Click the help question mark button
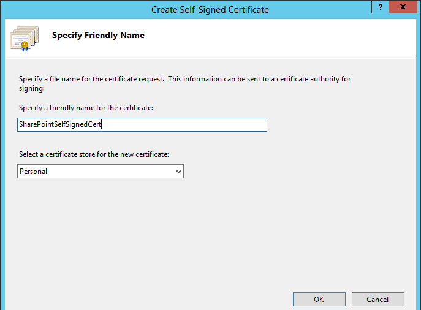Viewport: 421px width, 310px height. click(380, 7)
